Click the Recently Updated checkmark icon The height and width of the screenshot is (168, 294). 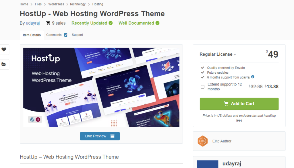111,23
